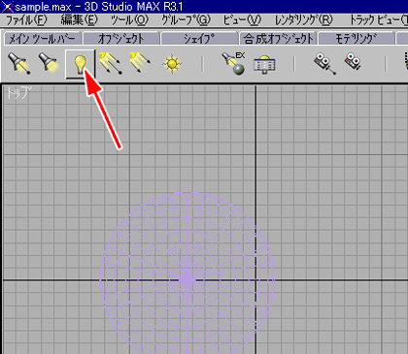Open the グループ(G) menu
Viewport: 408px width, 354px height.
(186, 20)
